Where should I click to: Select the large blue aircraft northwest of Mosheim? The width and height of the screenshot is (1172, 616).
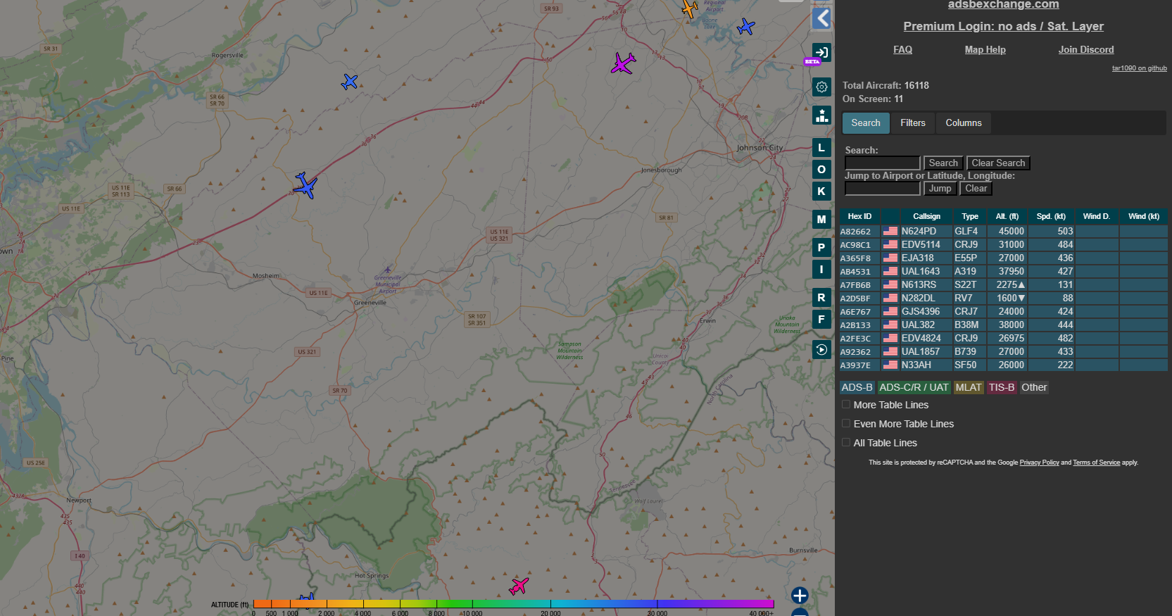[305, 185]
